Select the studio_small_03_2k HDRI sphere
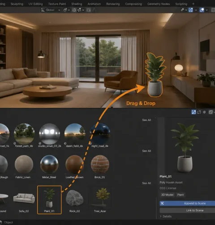 pyautogui.click(x=49, y=133)
